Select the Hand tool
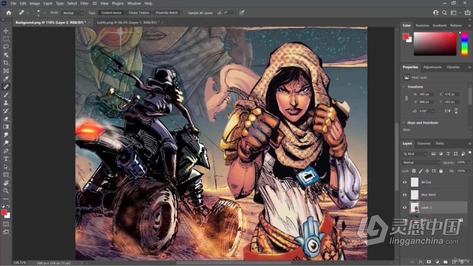This screenshot has height=266, width=473. pyautogui.click(x=6, y=183)
